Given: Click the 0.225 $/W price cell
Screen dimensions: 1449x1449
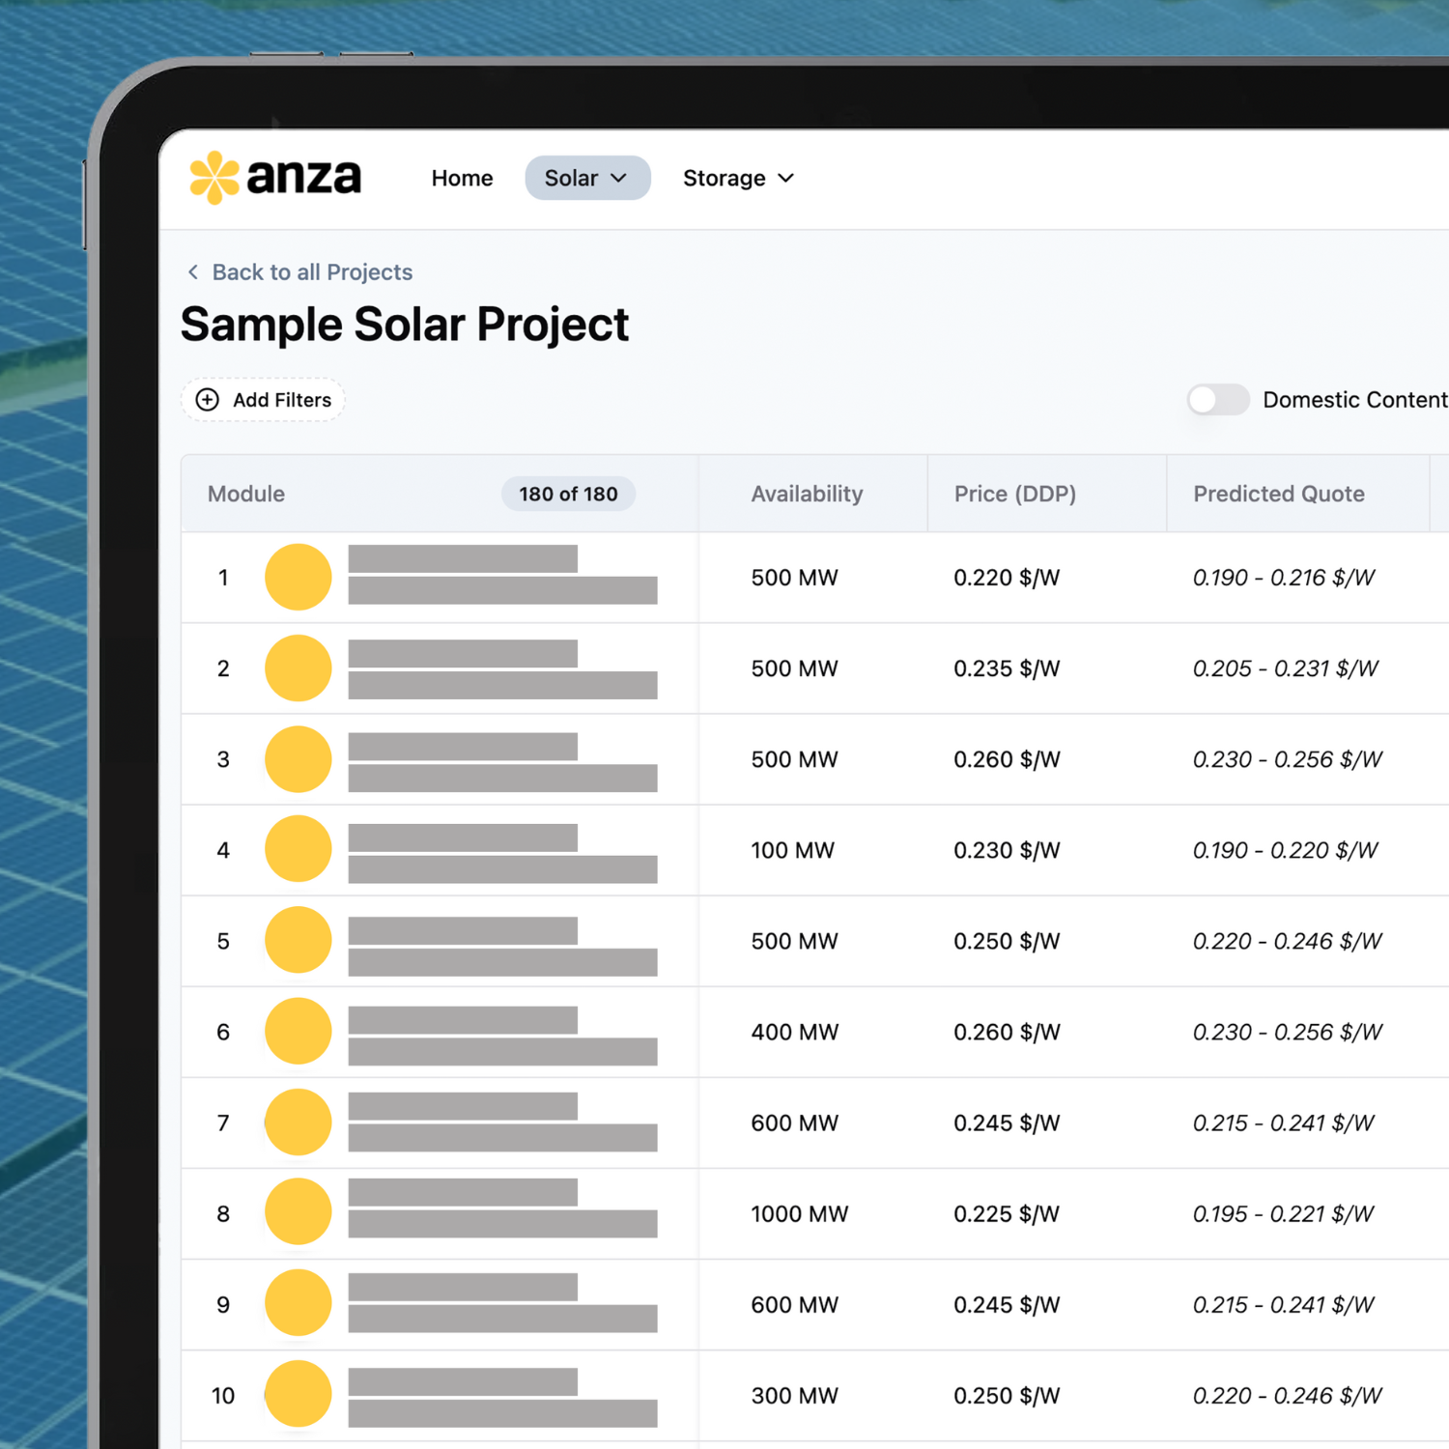Looking at the screenshot, I should coord(1008,1214).
